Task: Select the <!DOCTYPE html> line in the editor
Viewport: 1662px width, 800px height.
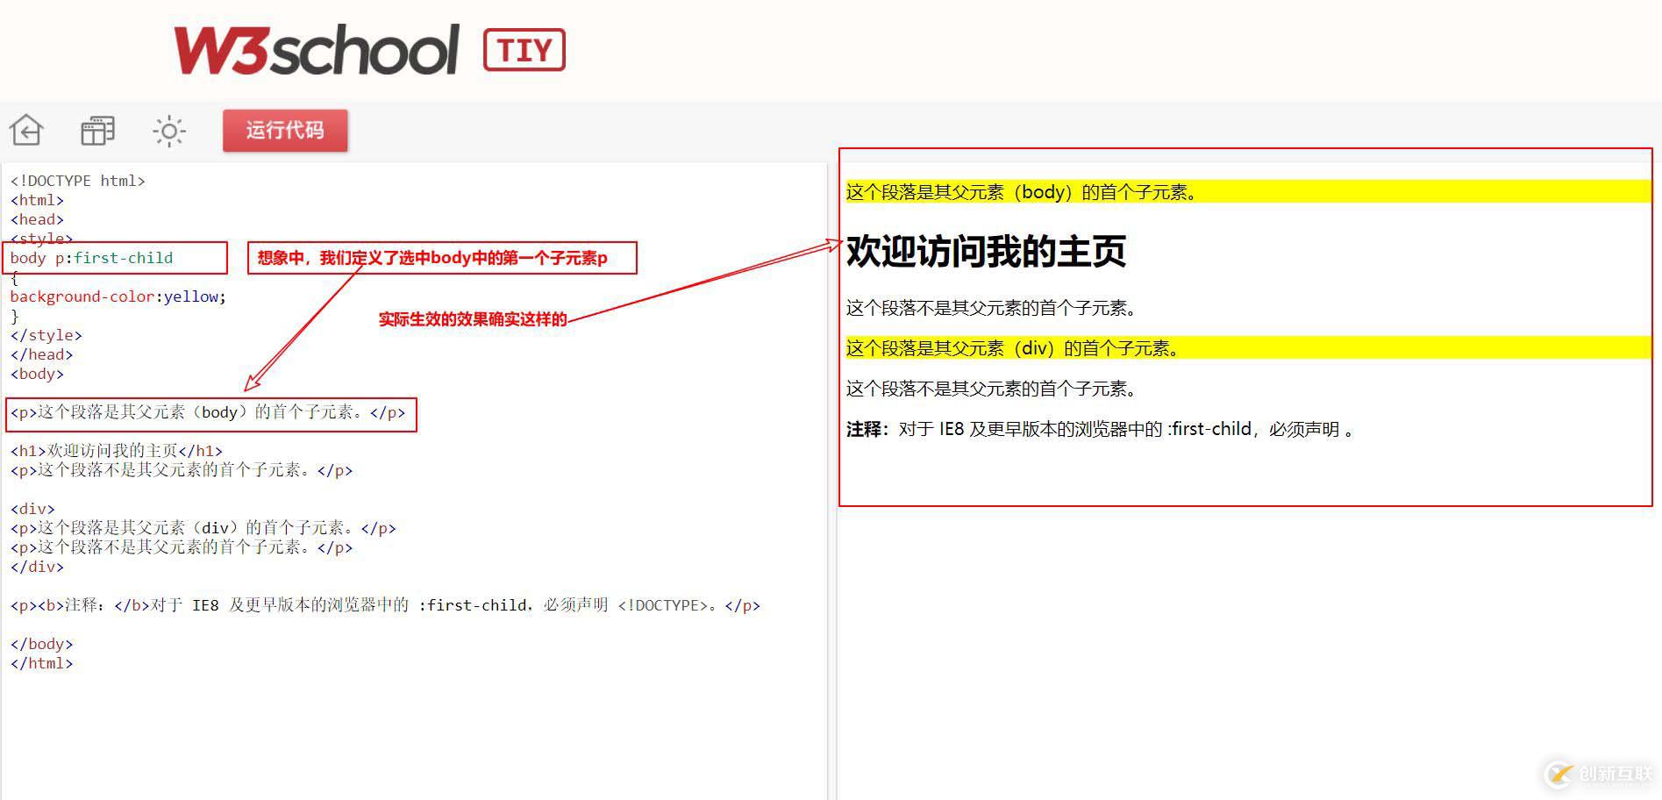Action: [x=77, y=180]
